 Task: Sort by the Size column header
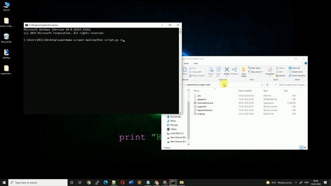pyautogui.click(x=286, y=91)
